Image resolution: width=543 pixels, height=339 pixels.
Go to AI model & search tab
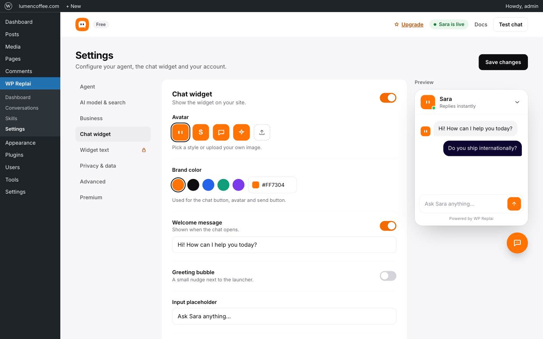pyautogui.click(x=113, y=102)
